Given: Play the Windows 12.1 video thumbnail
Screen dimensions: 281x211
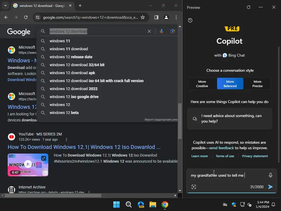Looking at the screenshot, I should click(28, 165).
